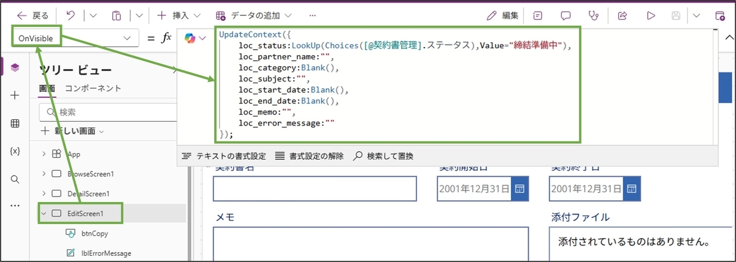
Task: Open the toolbar overflow ellipsis menu
Action: point(313,15)
